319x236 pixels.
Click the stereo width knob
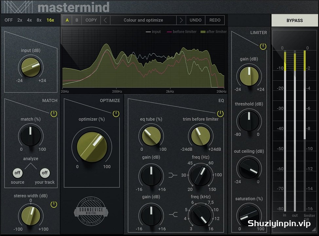coord(31,216)
